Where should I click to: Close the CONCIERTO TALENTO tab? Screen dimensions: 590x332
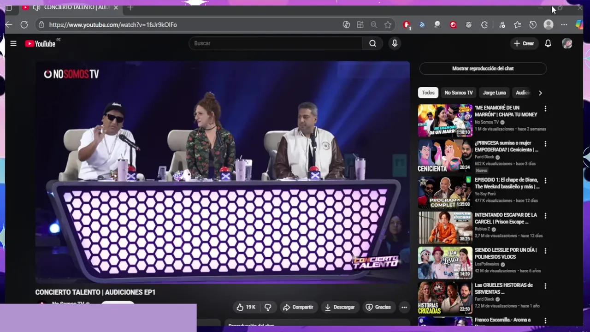click(116, 8)
